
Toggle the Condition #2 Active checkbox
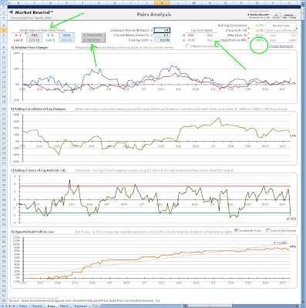click(237, 230)
